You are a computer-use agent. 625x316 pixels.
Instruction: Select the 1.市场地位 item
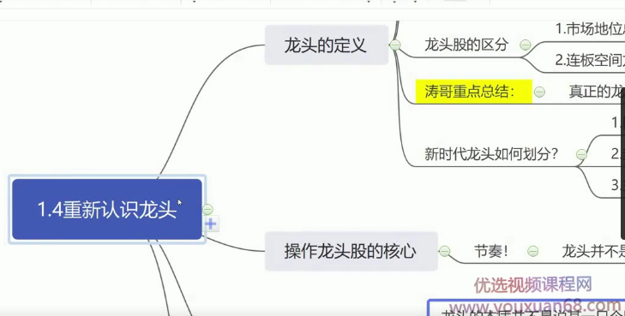(x=590, y=29)
